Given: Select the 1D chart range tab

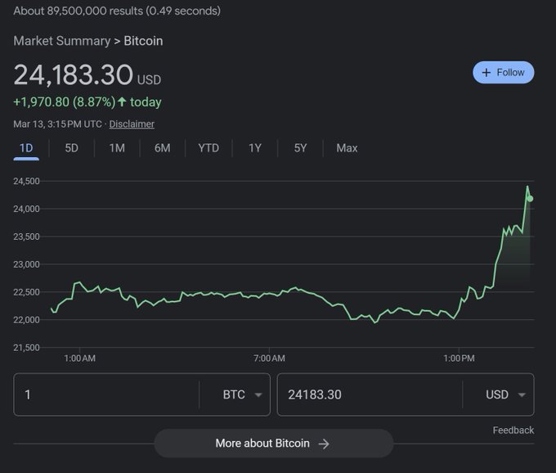Looking at the screenshot, I should pos(26,148).
